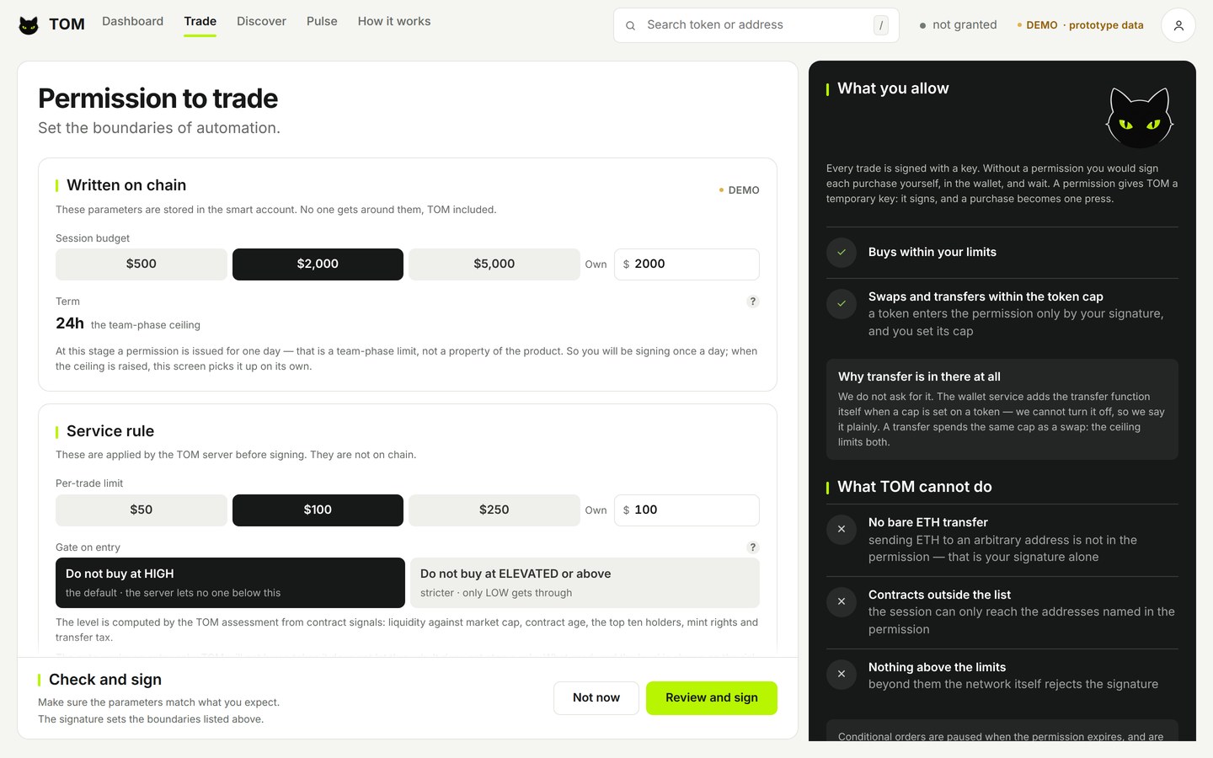Click the DEMO tag in Written on chain
The image size is (1213, 758).
click(x=739, y=190)
